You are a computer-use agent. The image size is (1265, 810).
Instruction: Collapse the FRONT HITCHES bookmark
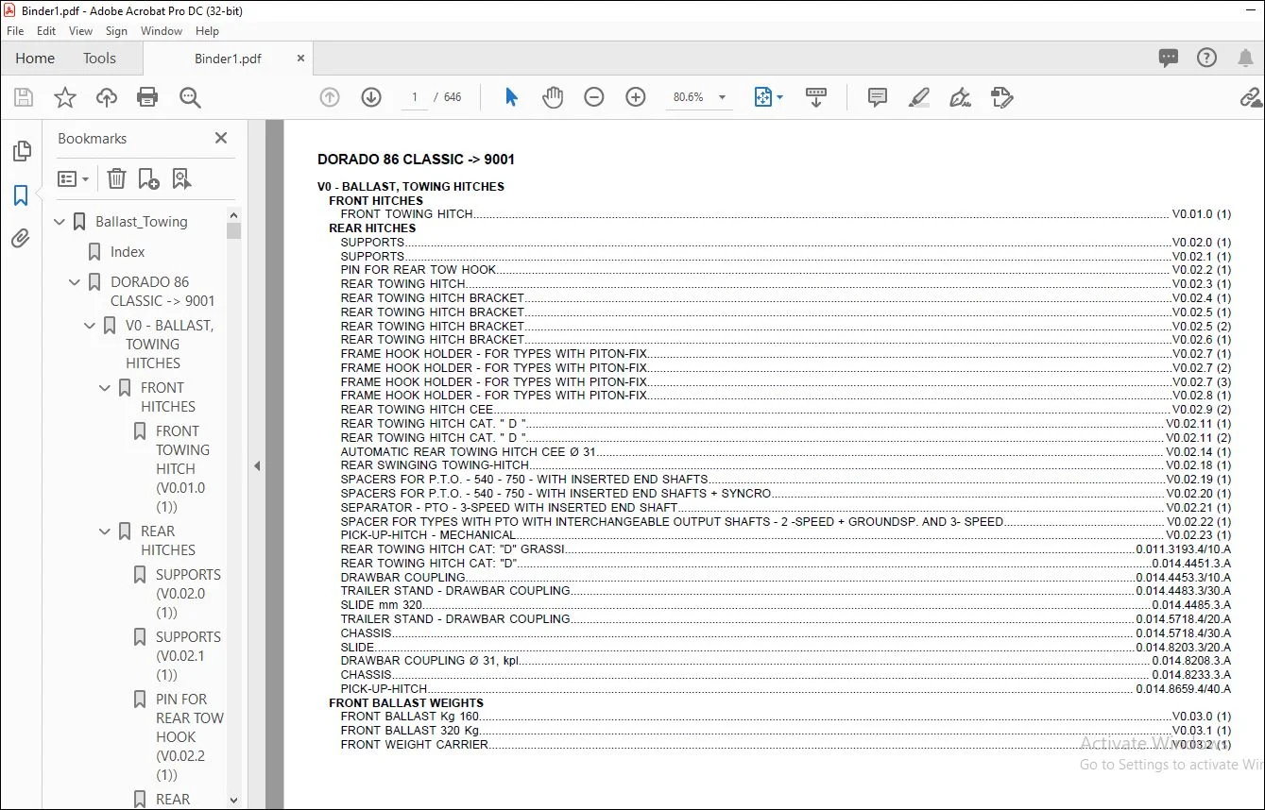coord(105,388)
